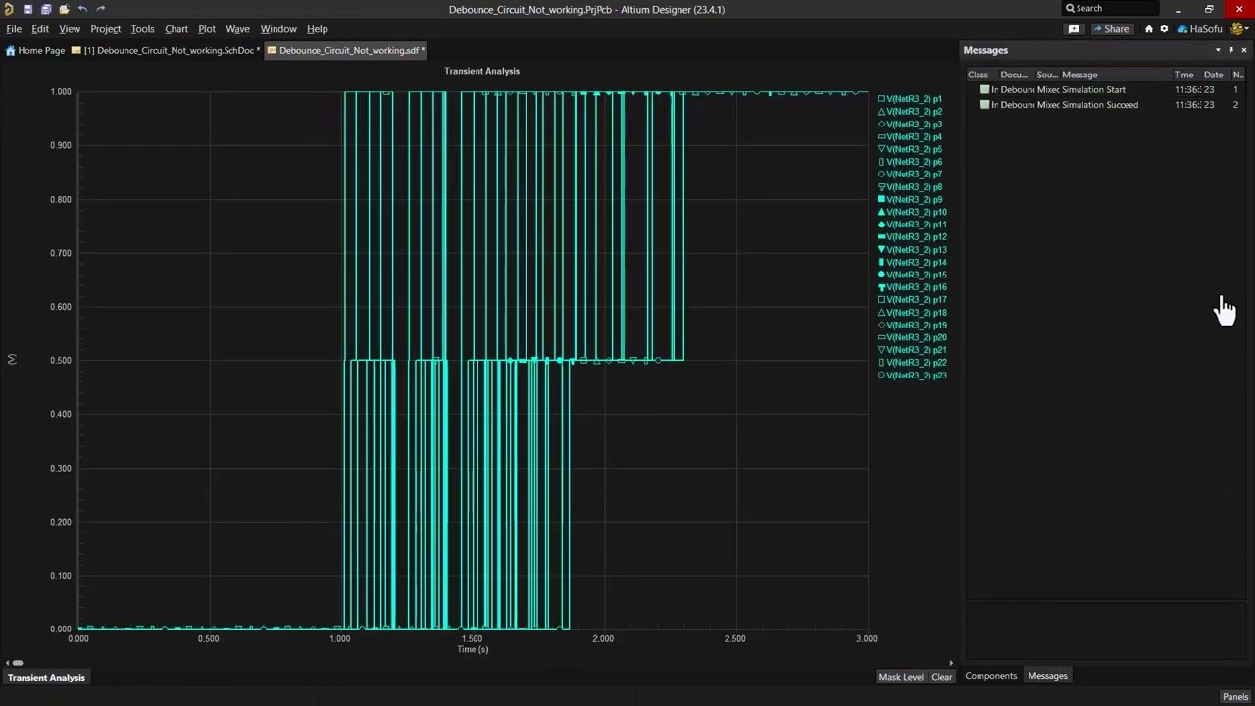The width and height of the screenshot is (1255, 706).
Task: Pin the Messages panel
Action: point(1231,50)
